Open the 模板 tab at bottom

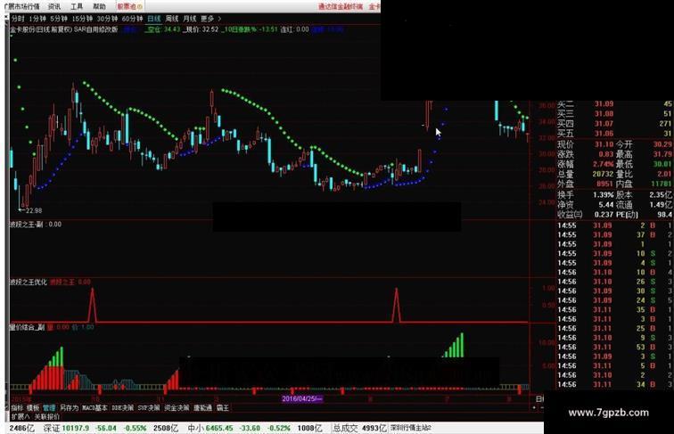point(33,408)
